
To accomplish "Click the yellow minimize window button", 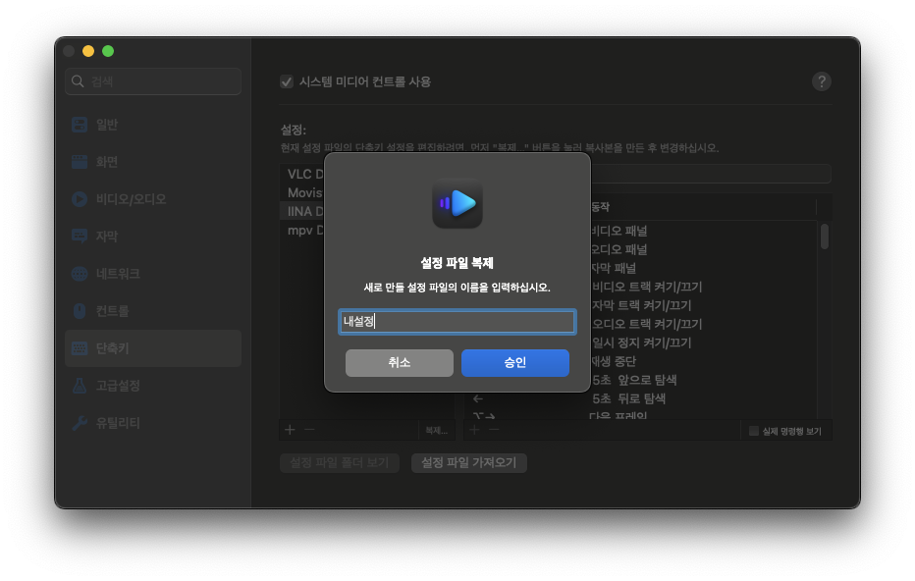I will (88, 51).
